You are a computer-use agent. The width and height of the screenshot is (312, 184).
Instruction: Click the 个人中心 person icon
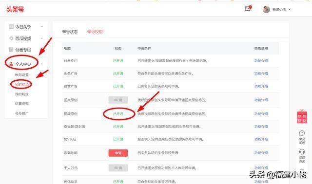tap(11, 64)
